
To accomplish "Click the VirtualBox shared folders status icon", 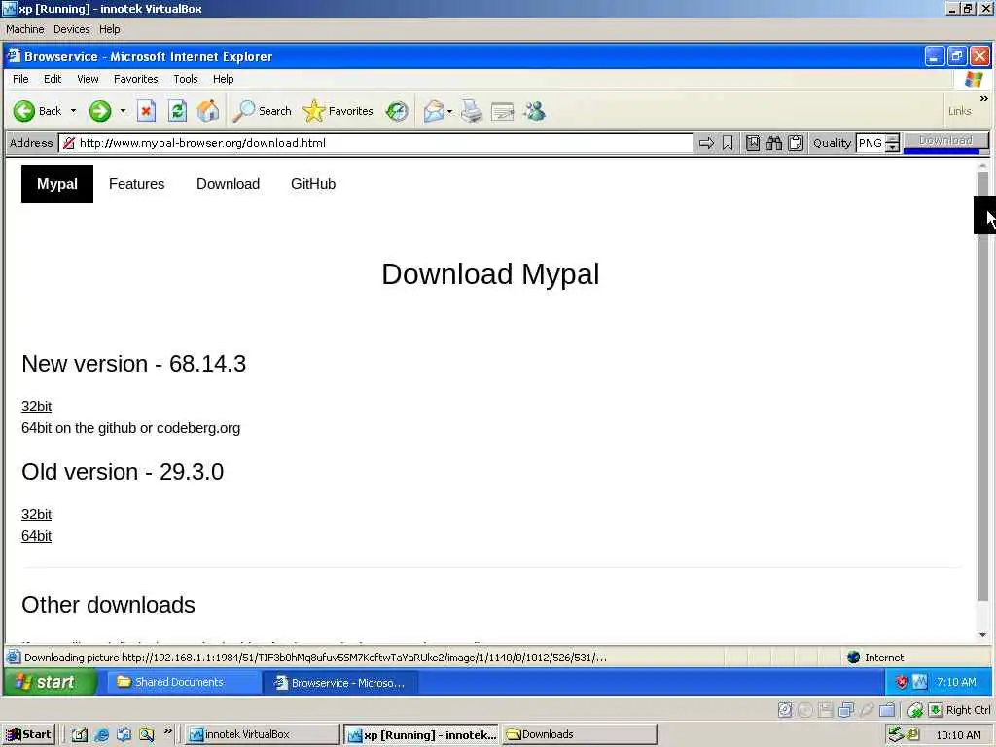I will pyautogui.click(x=887, y=710).
